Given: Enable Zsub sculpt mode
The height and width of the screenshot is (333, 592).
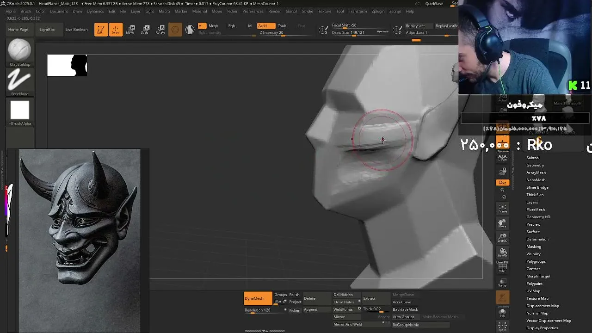Looking at the screenshot, I should click(282, 26).
